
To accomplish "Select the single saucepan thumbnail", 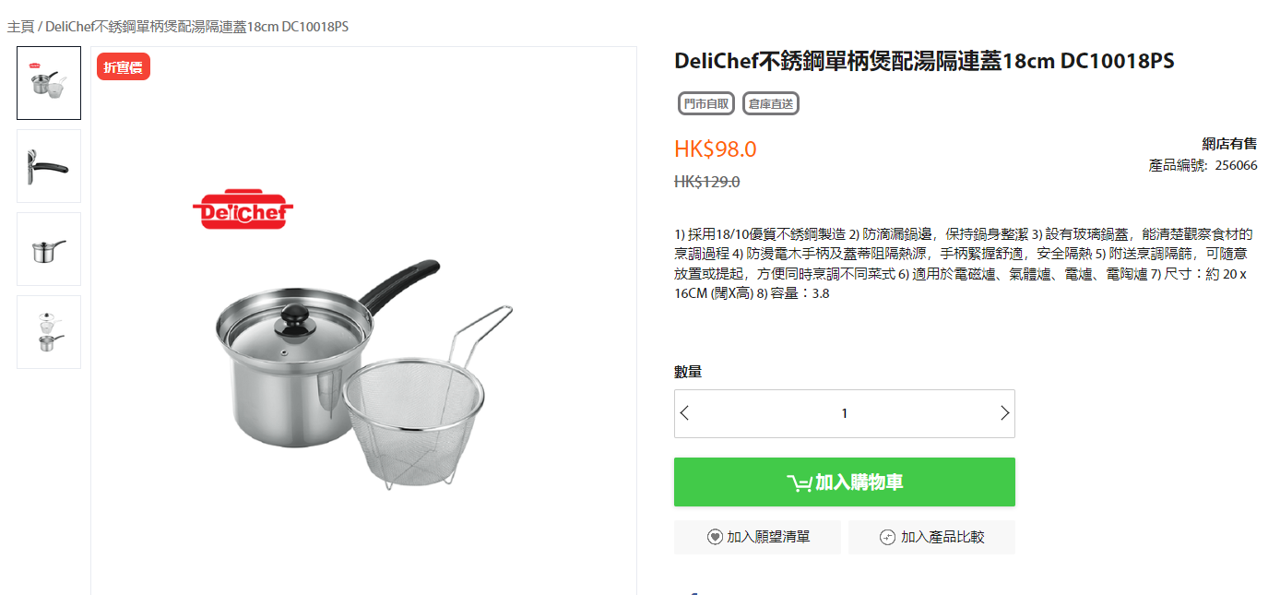I will coord(49,249).
